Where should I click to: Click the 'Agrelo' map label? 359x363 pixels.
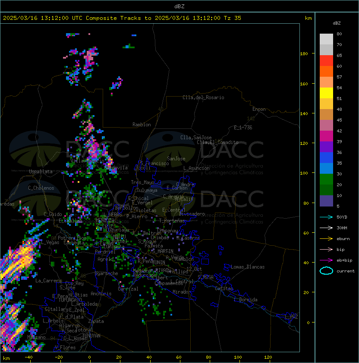[x=105, y=259]
